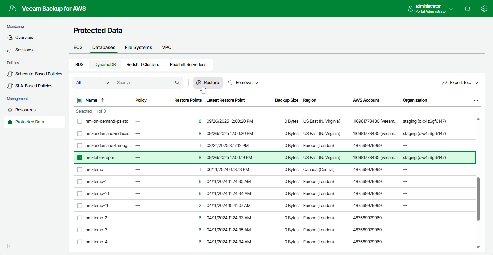Expand the Remove dropdown chevron
This screenshot has height=255, width=493.
(256, 83)
